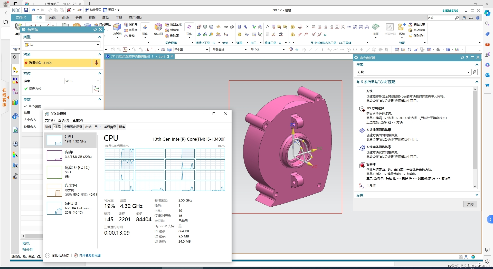Switch to the 曲线 ribbon tab
The height and width of the screenshot is (269, 493).
tap(65, 18)
